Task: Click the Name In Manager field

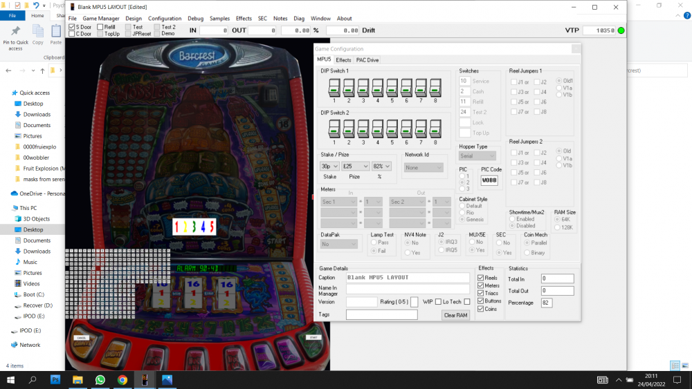Action: pos(408,290)
